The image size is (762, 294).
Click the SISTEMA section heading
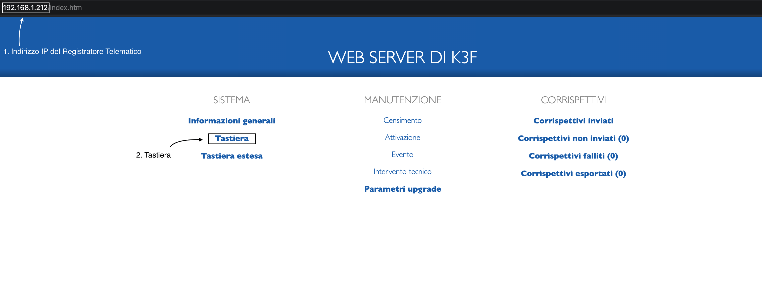point(232,100)
